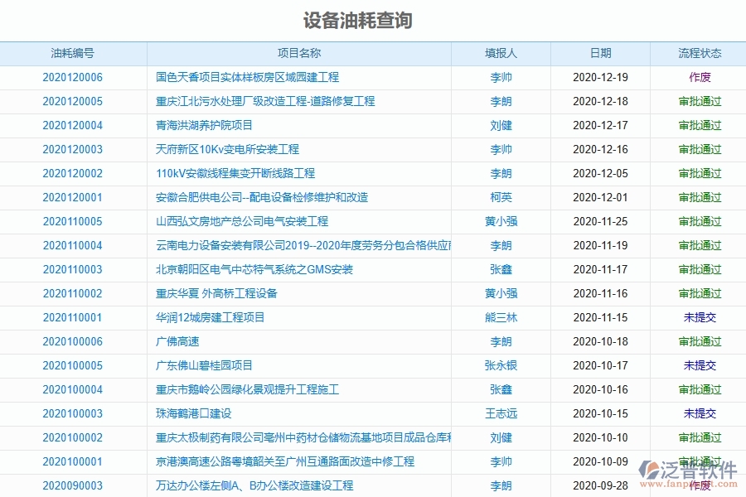View 未提交 status of 珠海鹤港口建设
This screenshot has height=497, width=746.
(x=700, y=413)
